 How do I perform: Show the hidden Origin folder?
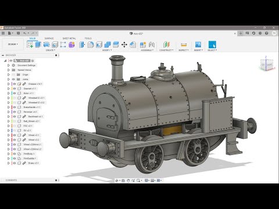(13, 75)
